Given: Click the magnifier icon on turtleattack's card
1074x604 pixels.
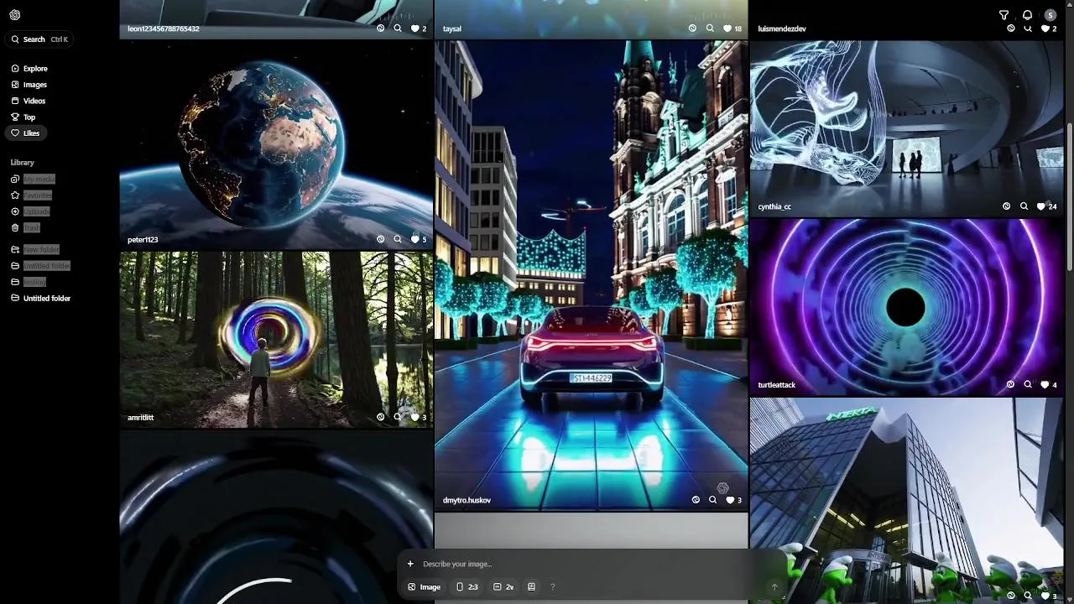Looking at the screenshot, I should click(1028, 384).
